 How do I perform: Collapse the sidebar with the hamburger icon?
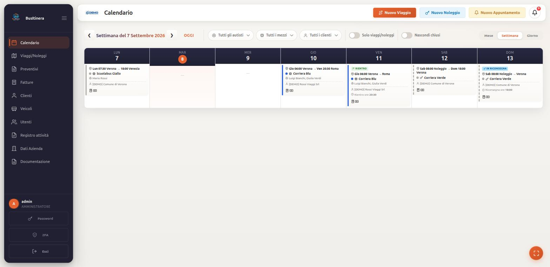tap(64, 18)
